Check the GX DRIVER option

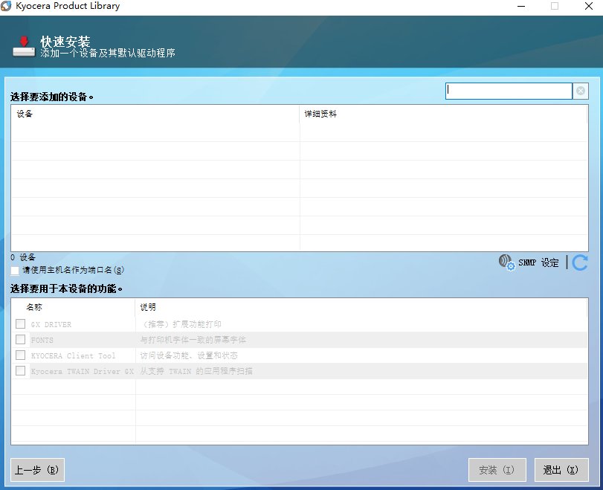click(20, 323)
